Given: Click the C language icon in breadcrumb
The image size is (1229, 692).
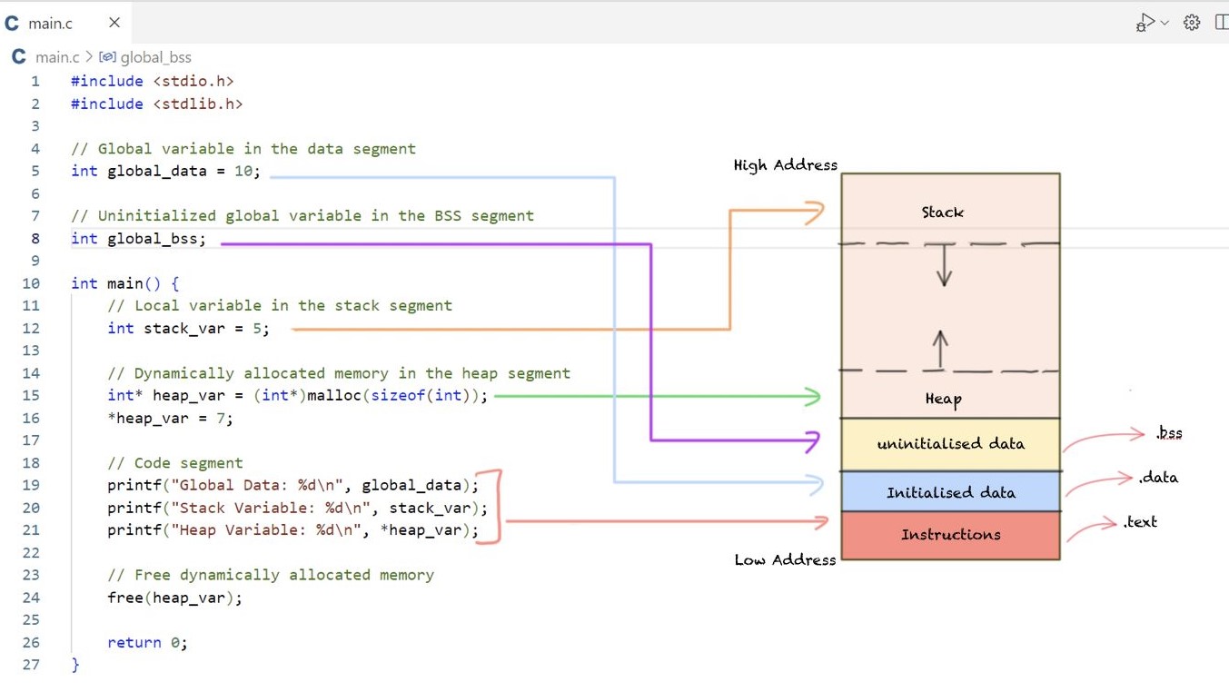Looking at the screenshot, I should [18, 57].
